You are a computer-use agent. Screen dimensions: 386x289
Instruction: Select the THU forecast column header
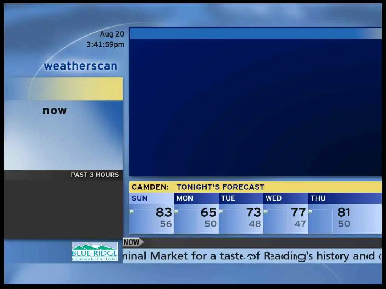click(345, 198)
